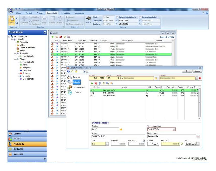
Task: Click Annulla to cancel the order form
Action: [x=197, y=71]
